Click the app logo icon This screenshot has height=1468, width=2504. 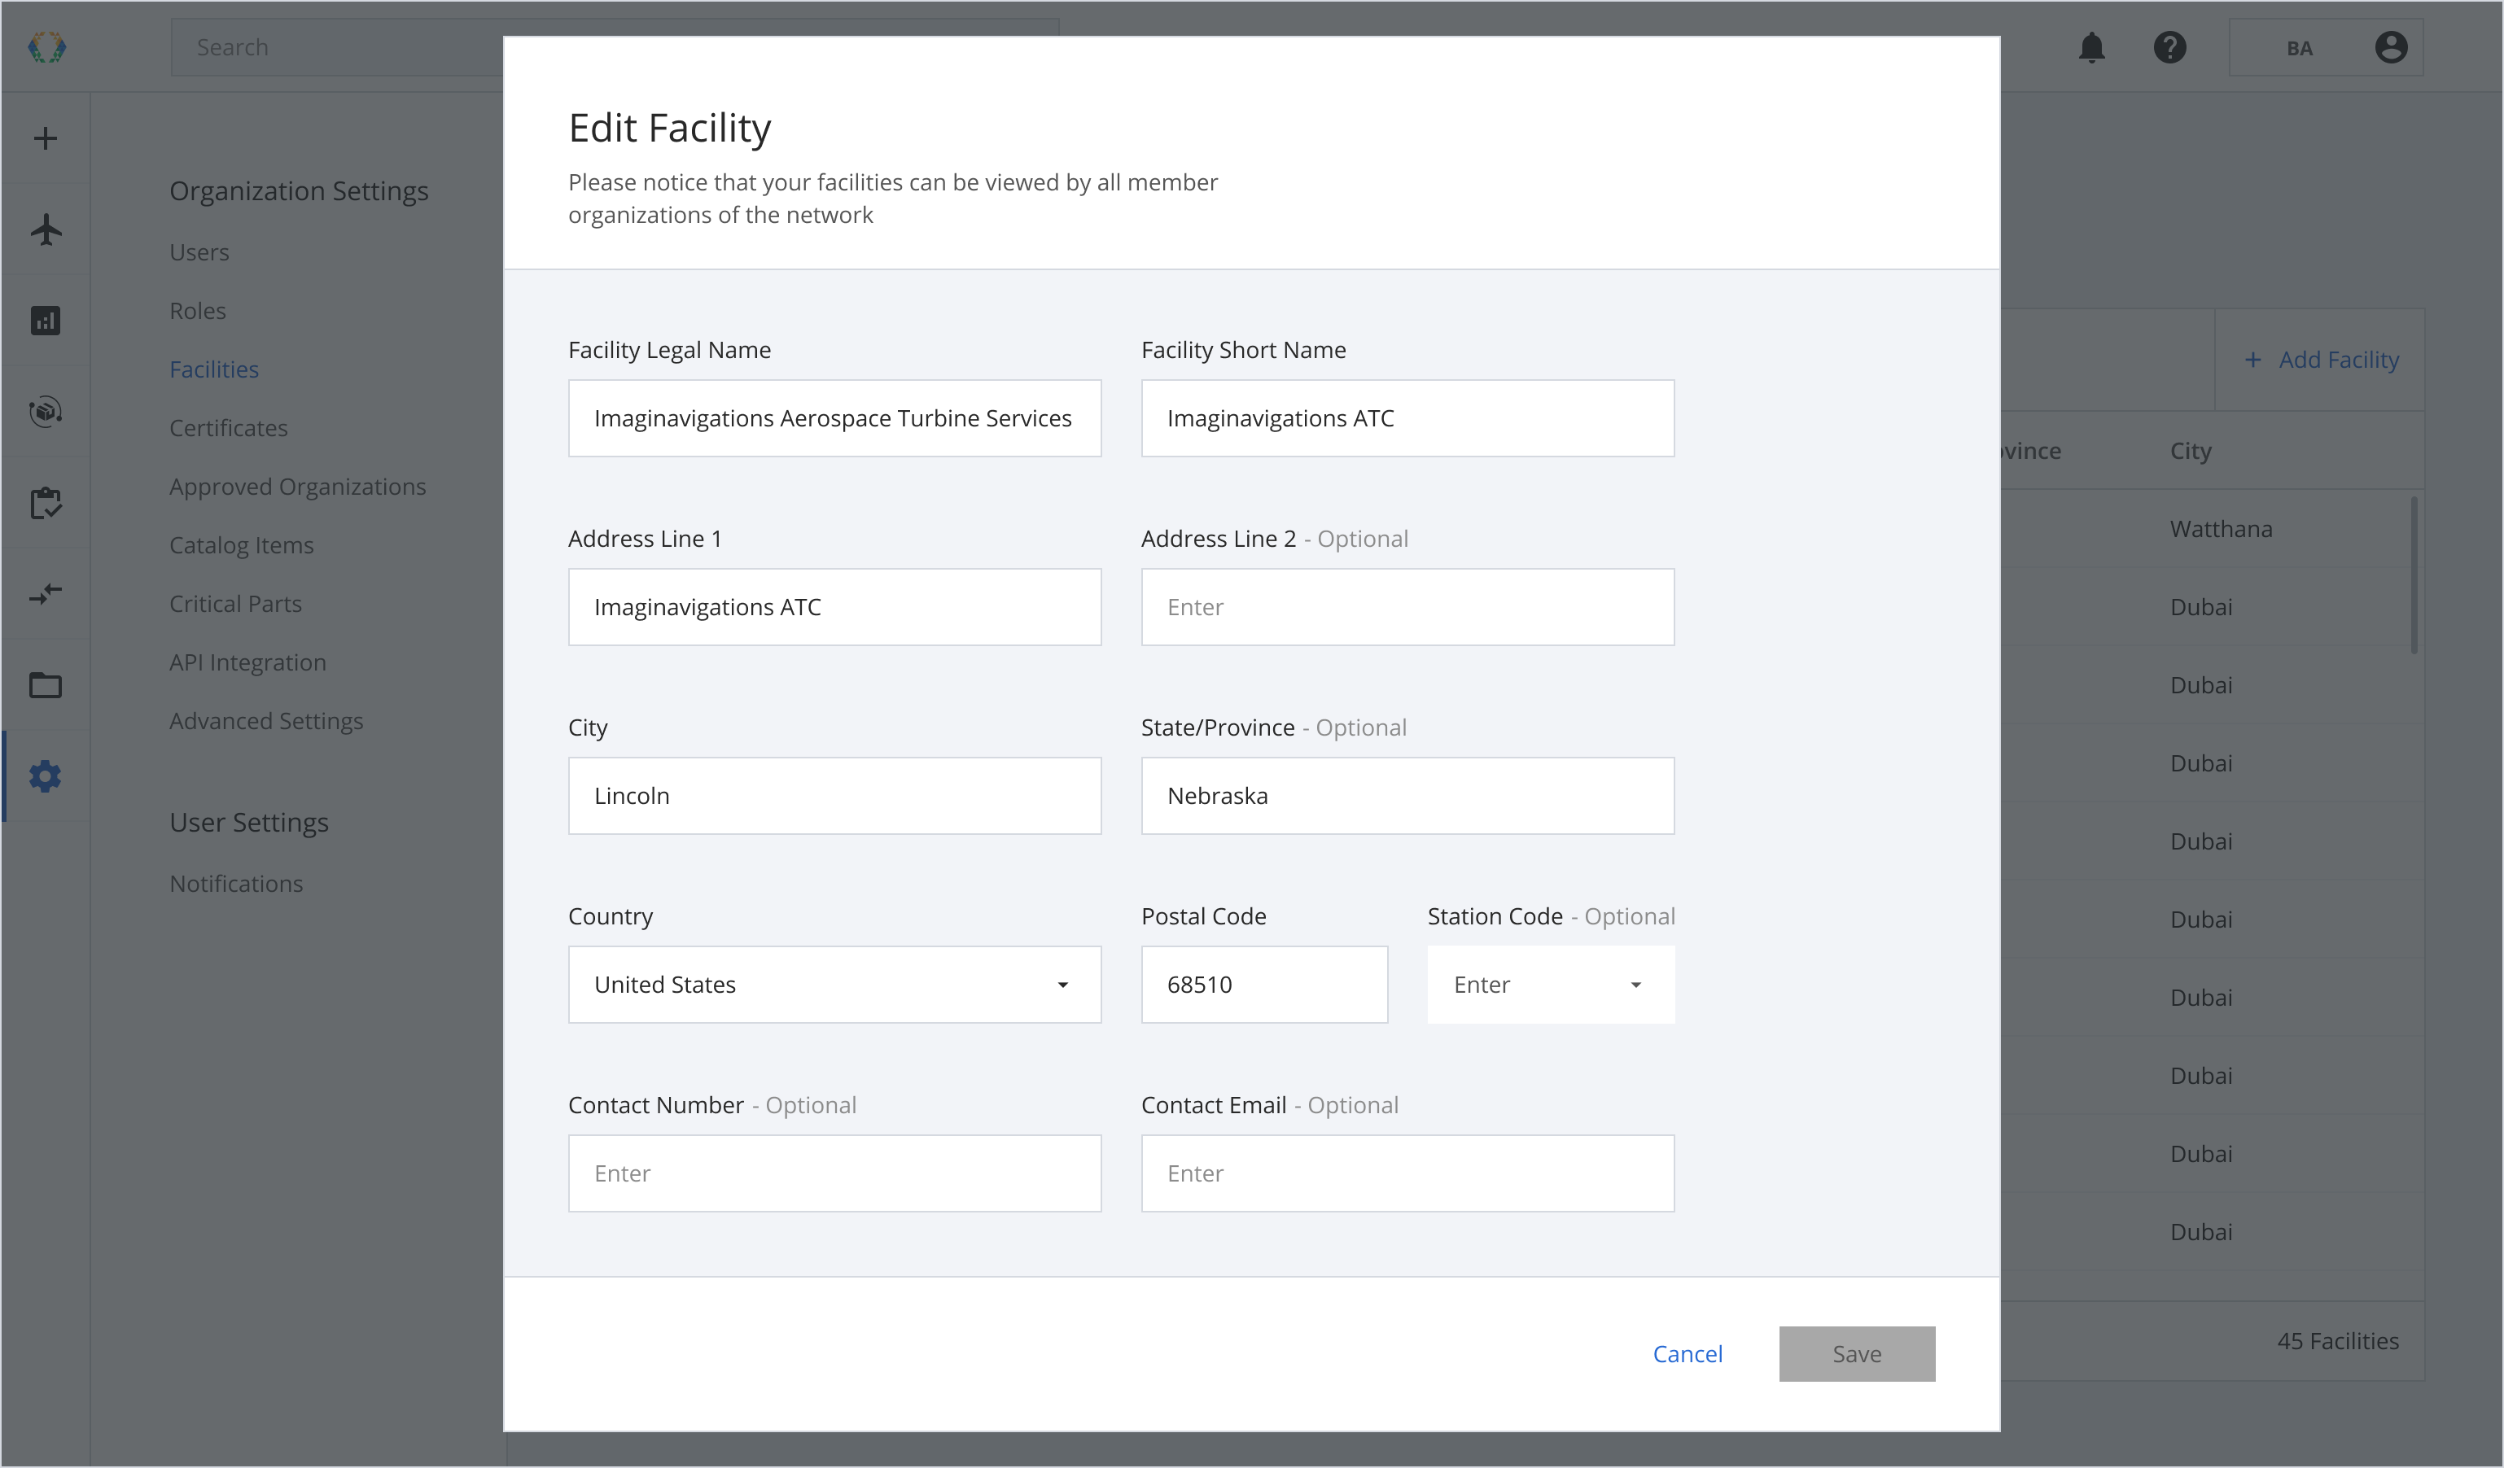point(46,46)
